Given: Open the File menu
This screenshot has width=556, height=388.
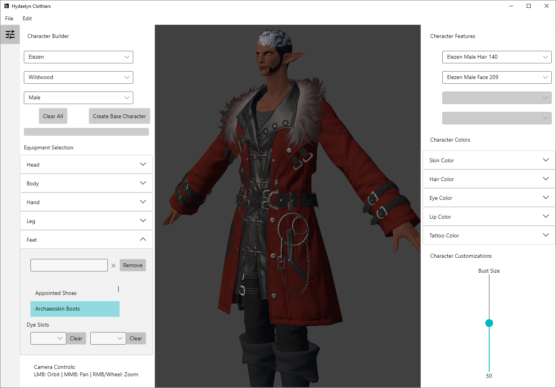Looking at the screenshot, I should 9,18.
